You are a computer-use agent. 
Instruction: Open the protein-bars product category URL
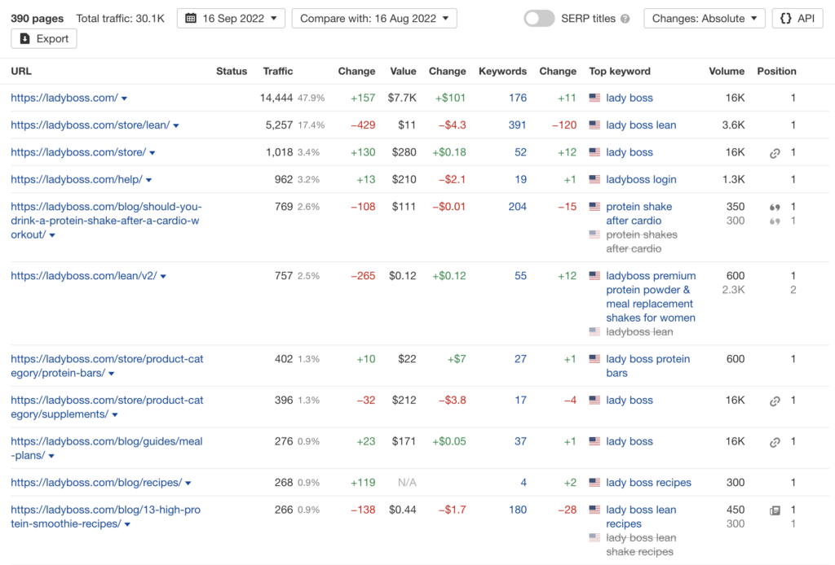107,366
